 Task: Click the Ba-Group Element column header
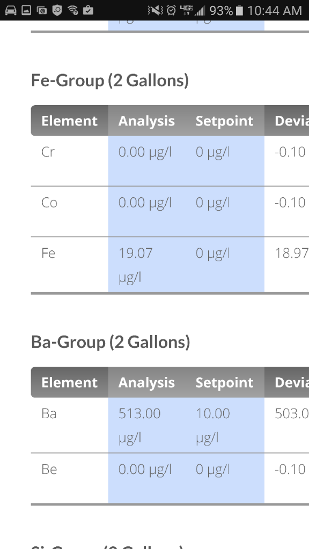pos(69,382)
